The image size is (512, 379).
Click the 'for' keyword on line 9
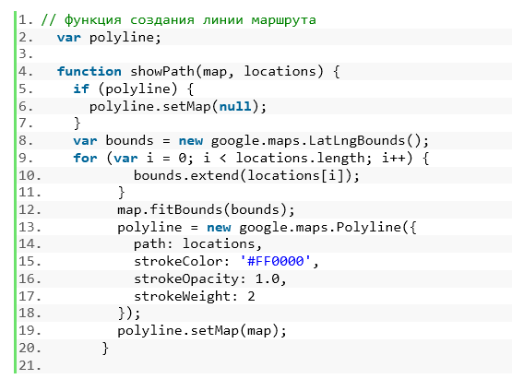pos(85,158)
